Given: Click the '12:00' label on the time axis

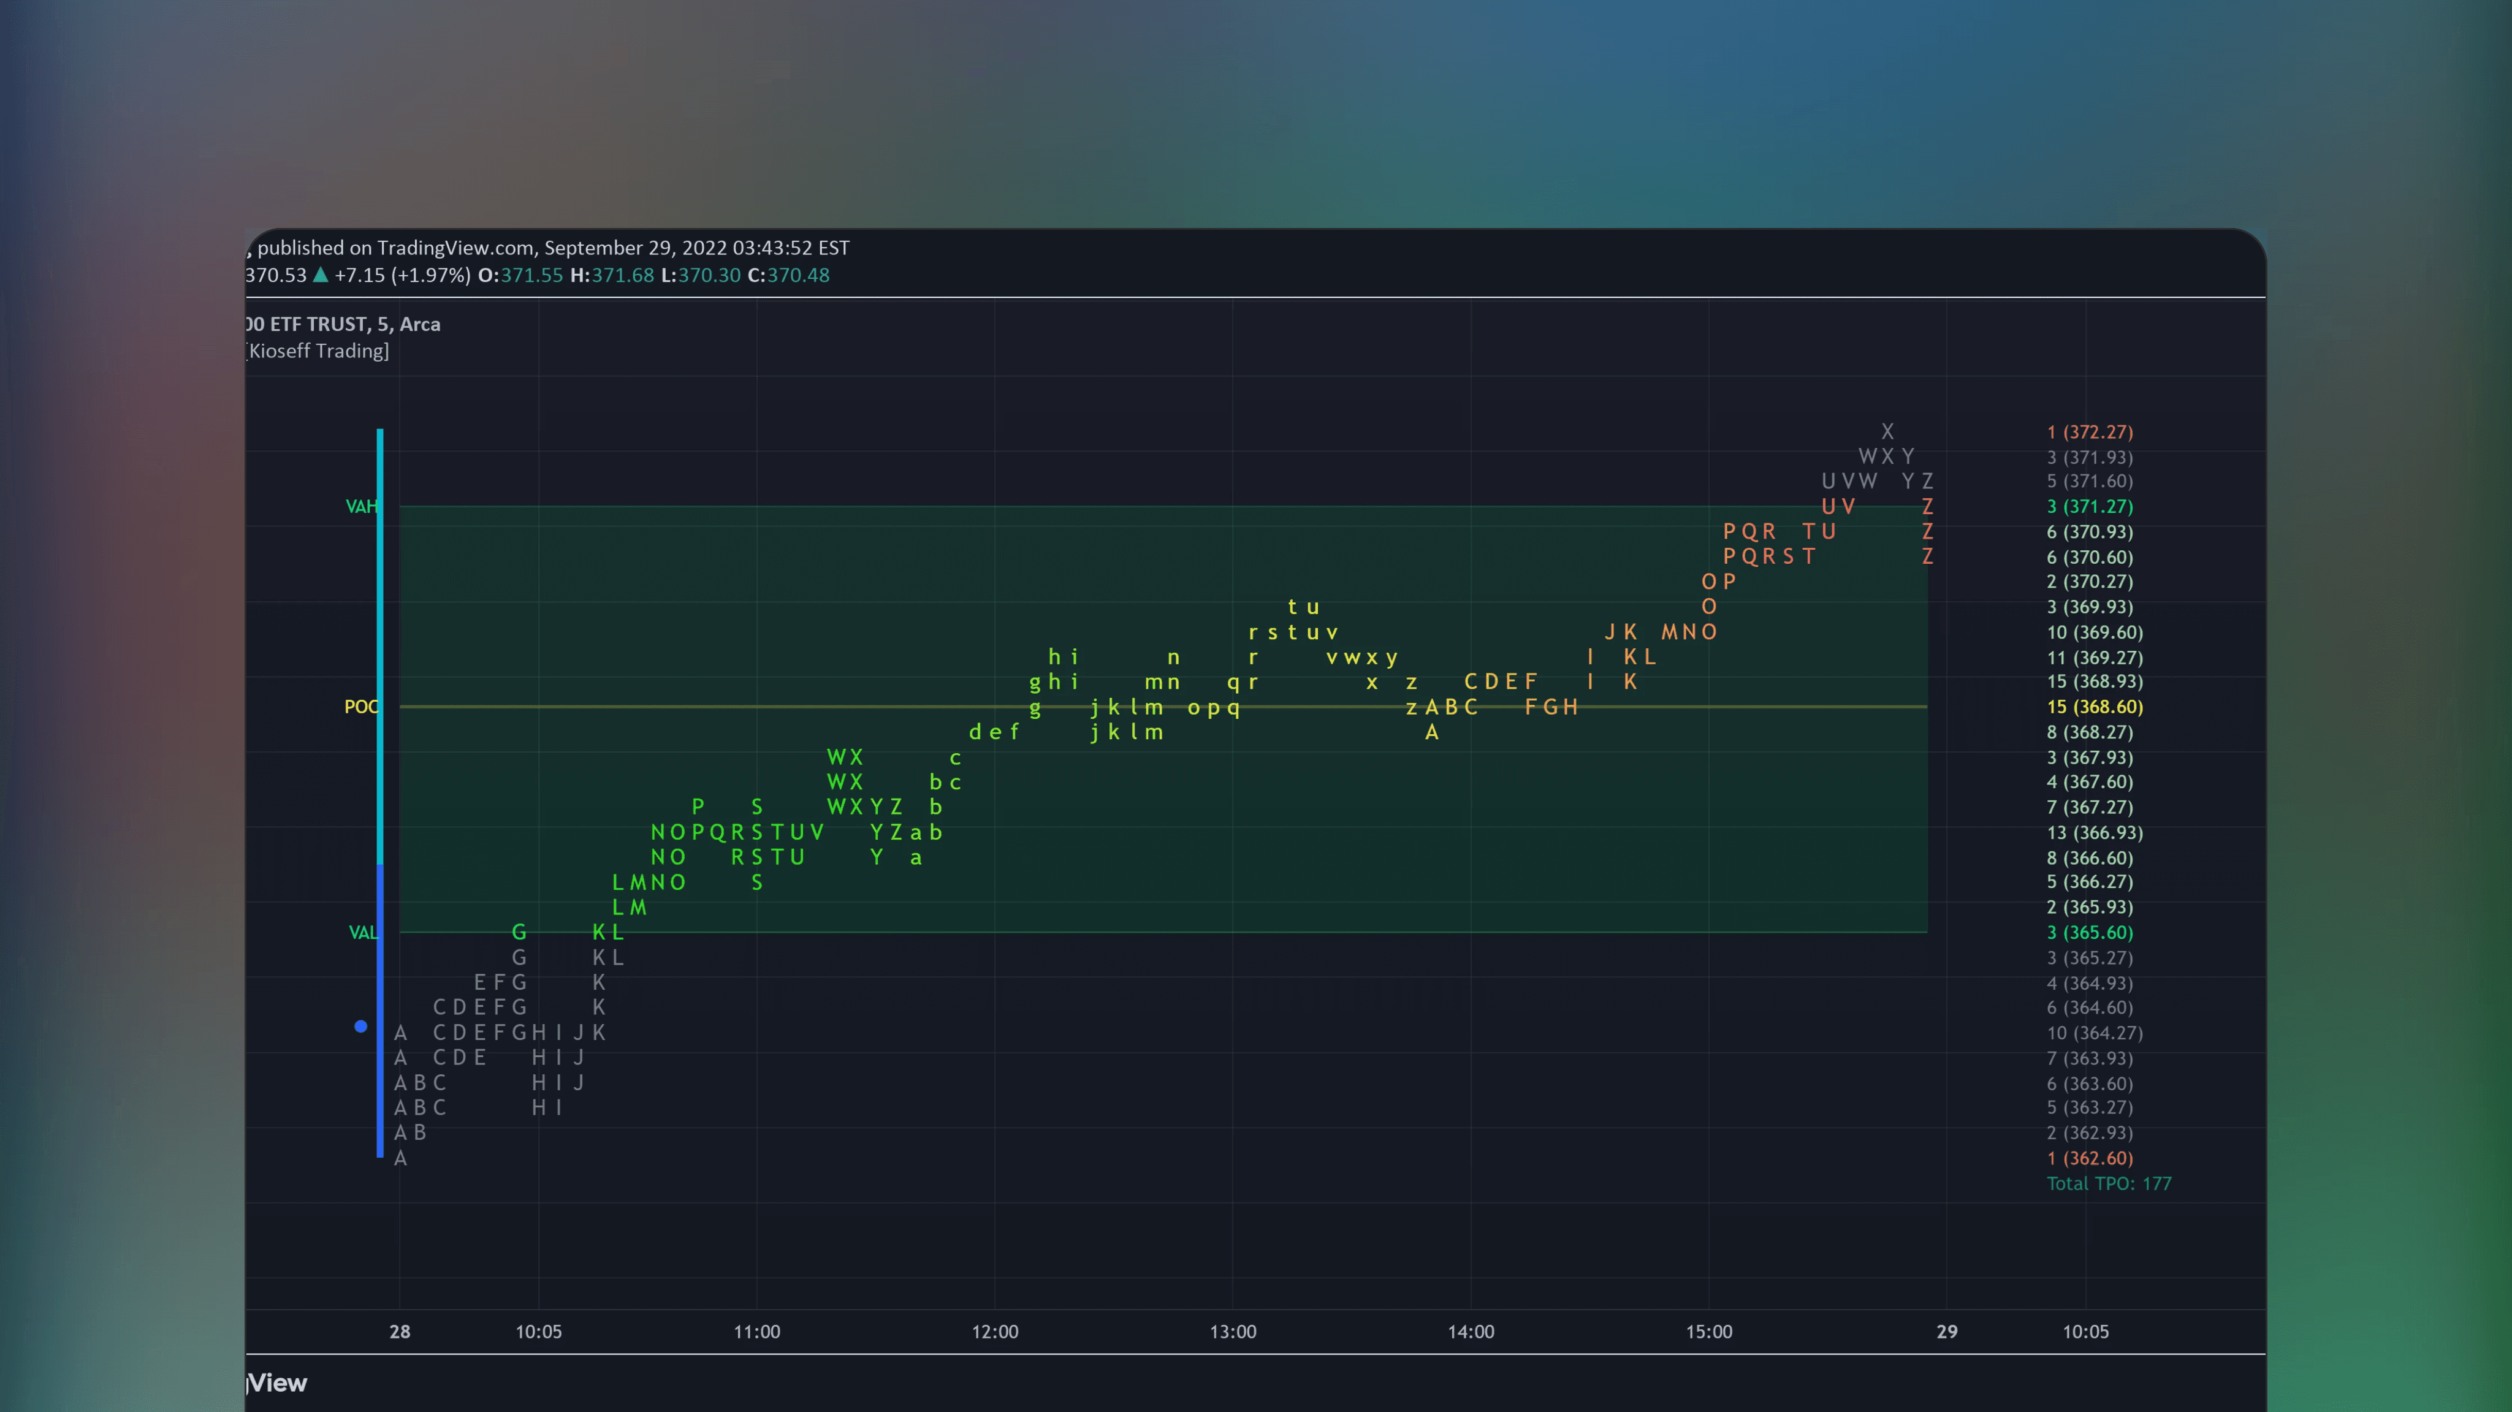Looking at the screenshot, I should [995, 1332].
